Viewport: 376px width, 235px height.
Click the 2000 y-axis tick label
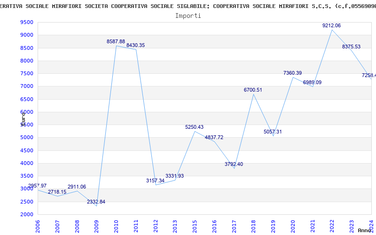tap(27, 215)
